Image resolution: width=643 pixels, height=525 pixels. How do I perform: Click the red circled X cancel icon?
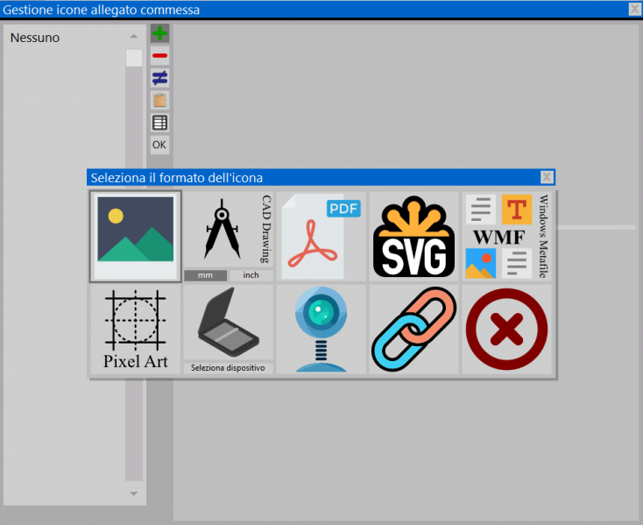[507, 330]
